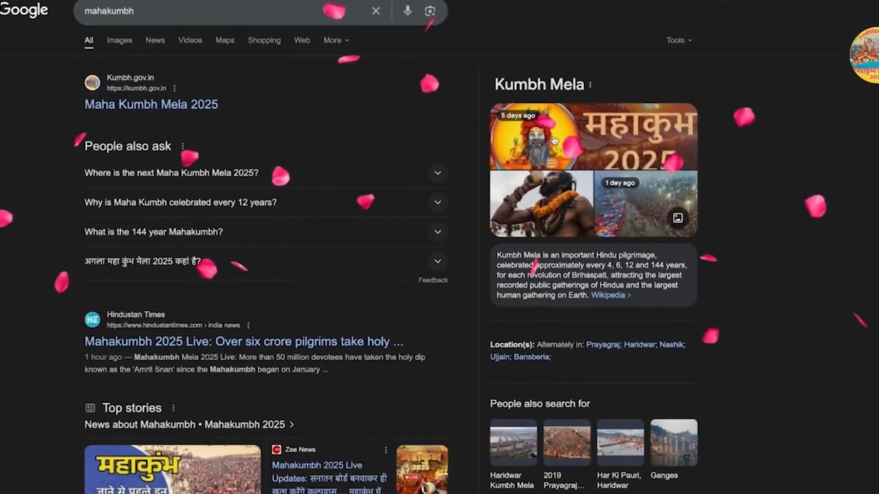This screenshot has width=879, height=494.
Task: Clear the search box with X icon
Action: tap(376, 11)
